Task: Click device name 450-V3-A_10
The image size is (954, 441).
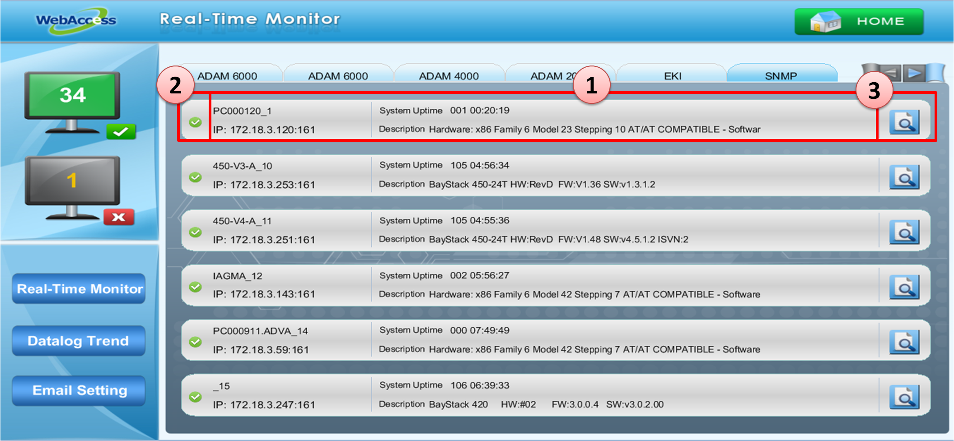Action: pyautogui.click(x=242, y=166)
